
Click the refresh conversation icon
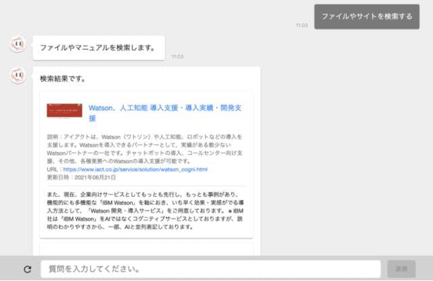coord(27,269)
